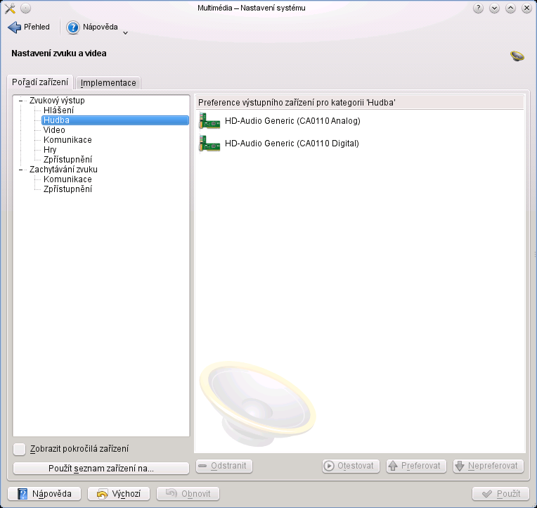Select the Hry category
The image size is (537, 508).
tap(50, 150)
